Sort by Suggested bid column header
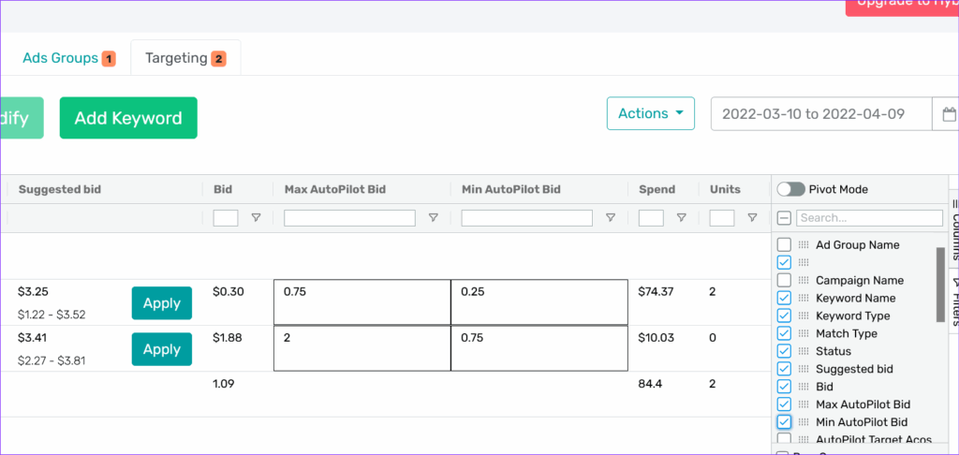This screenshot has height=455, width=959. 60,189
